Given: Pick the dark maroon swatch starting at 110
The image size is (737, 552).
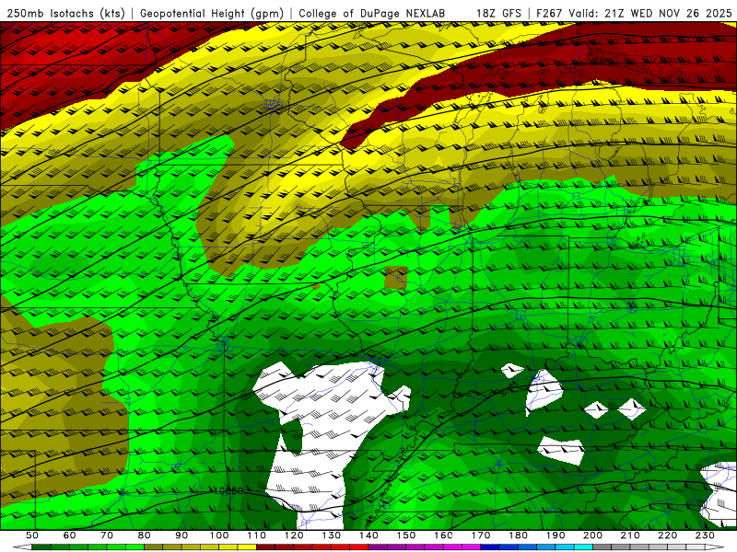Looking at the screenshot, I should point(265,547).
